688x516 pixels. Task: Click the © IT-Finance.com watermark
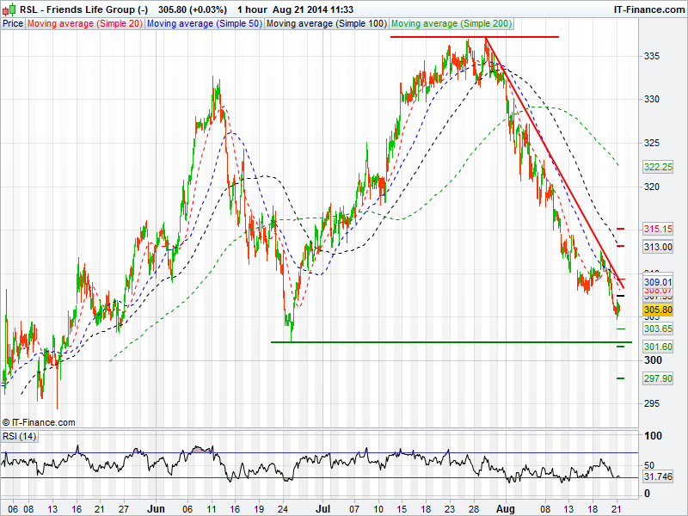coord(39,422)
